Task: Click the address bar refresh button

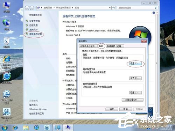Action: pos(113,8)
